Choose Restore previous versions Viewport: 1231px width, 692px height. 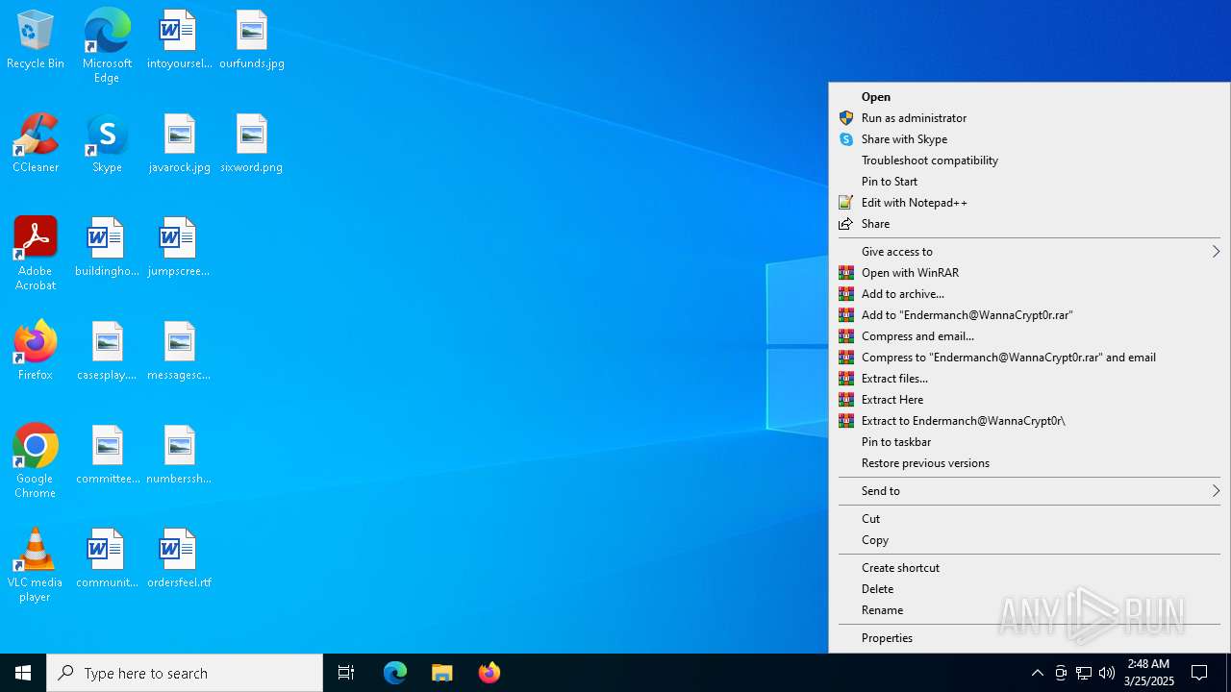pyautogui.click(x=1029, y=463)
